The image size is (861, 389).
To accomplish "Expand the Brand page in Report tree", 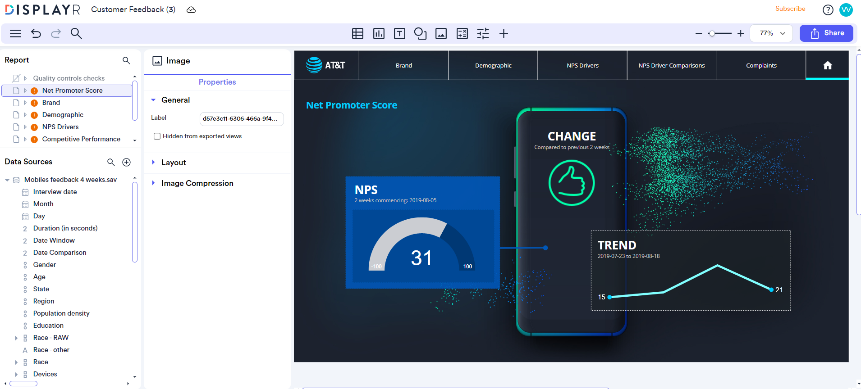I will [25, 103].
